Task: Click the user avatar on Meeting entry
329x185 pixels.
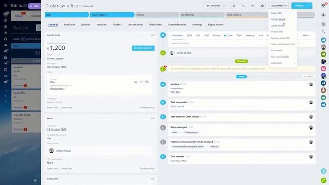Action: point(311,84)
